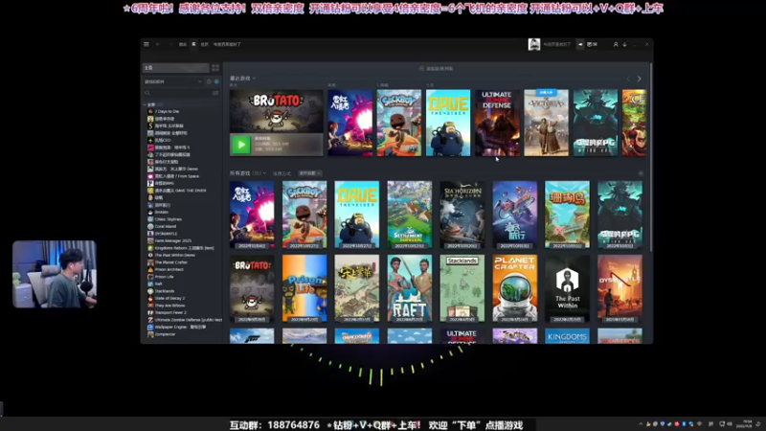Toggle the recent activity clock filter

click(x=209, y=81)
